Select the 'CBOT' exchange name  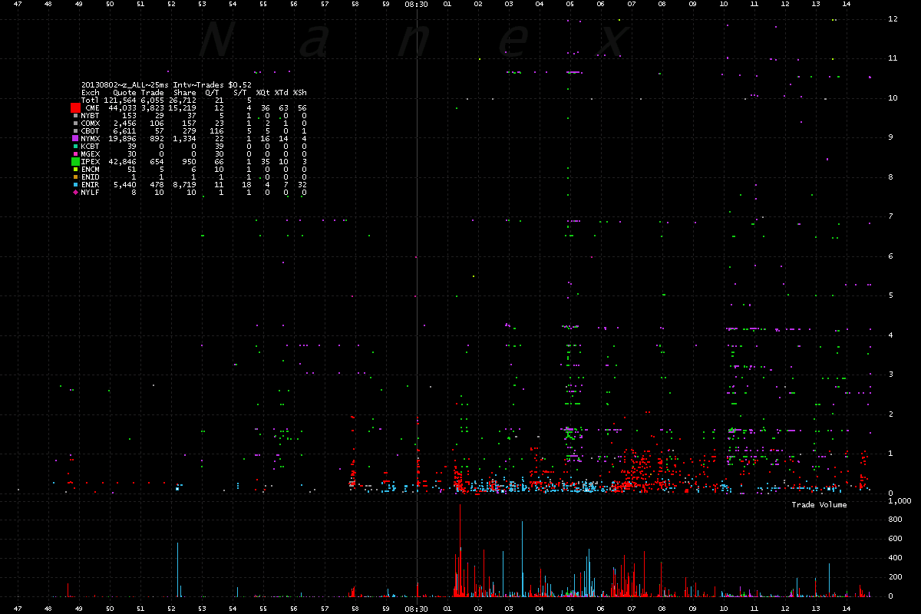91,131
